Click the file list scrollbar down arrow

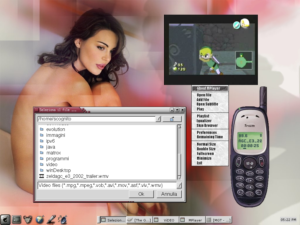coord(179,178)
